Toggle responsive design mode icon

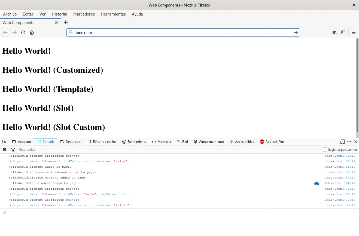(x=342, y=142)
